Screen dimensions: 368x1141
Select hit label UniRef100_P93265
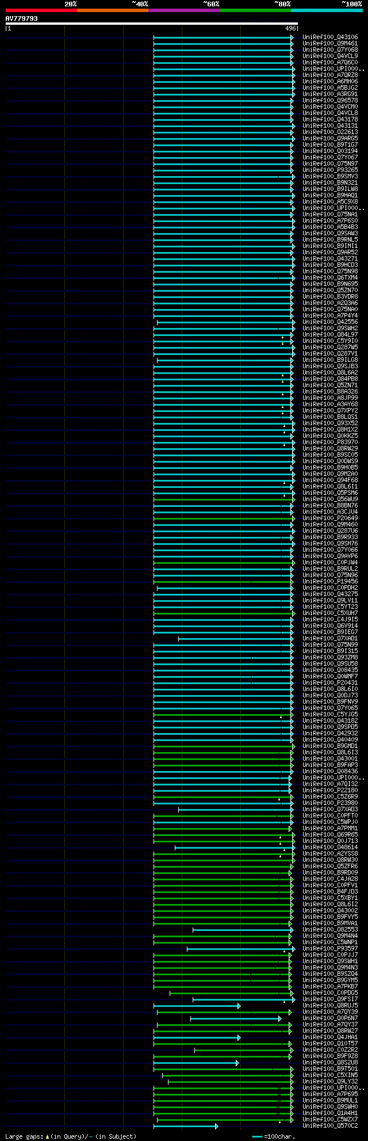pos(330,170)
